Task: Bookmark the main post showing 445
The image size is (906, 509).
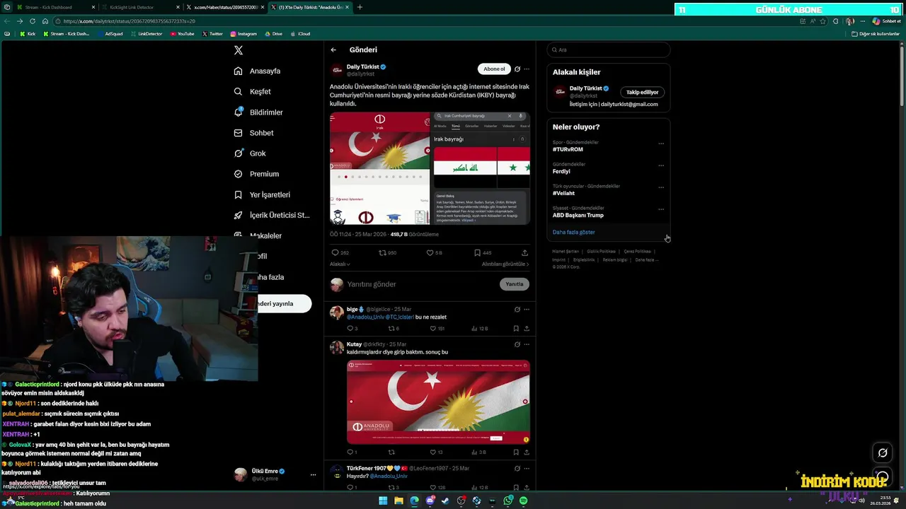Action: click(477, 252)
